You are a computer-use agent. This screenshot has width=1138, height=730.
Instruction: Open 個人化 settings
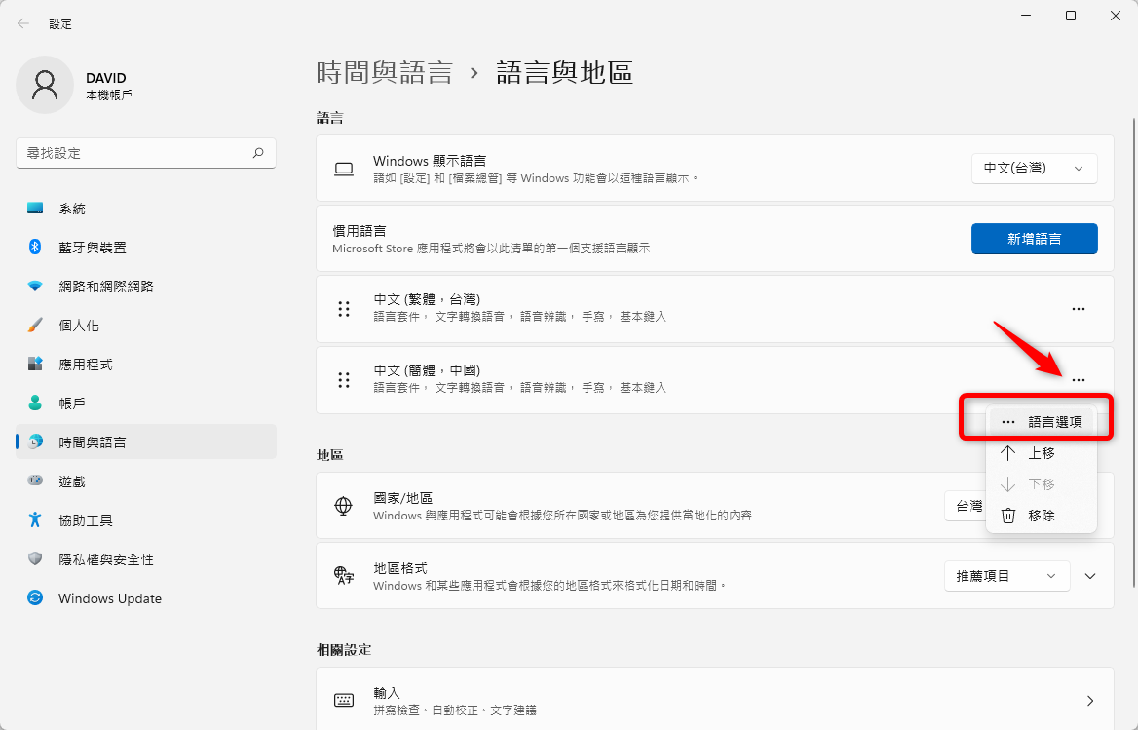(146, 326)
